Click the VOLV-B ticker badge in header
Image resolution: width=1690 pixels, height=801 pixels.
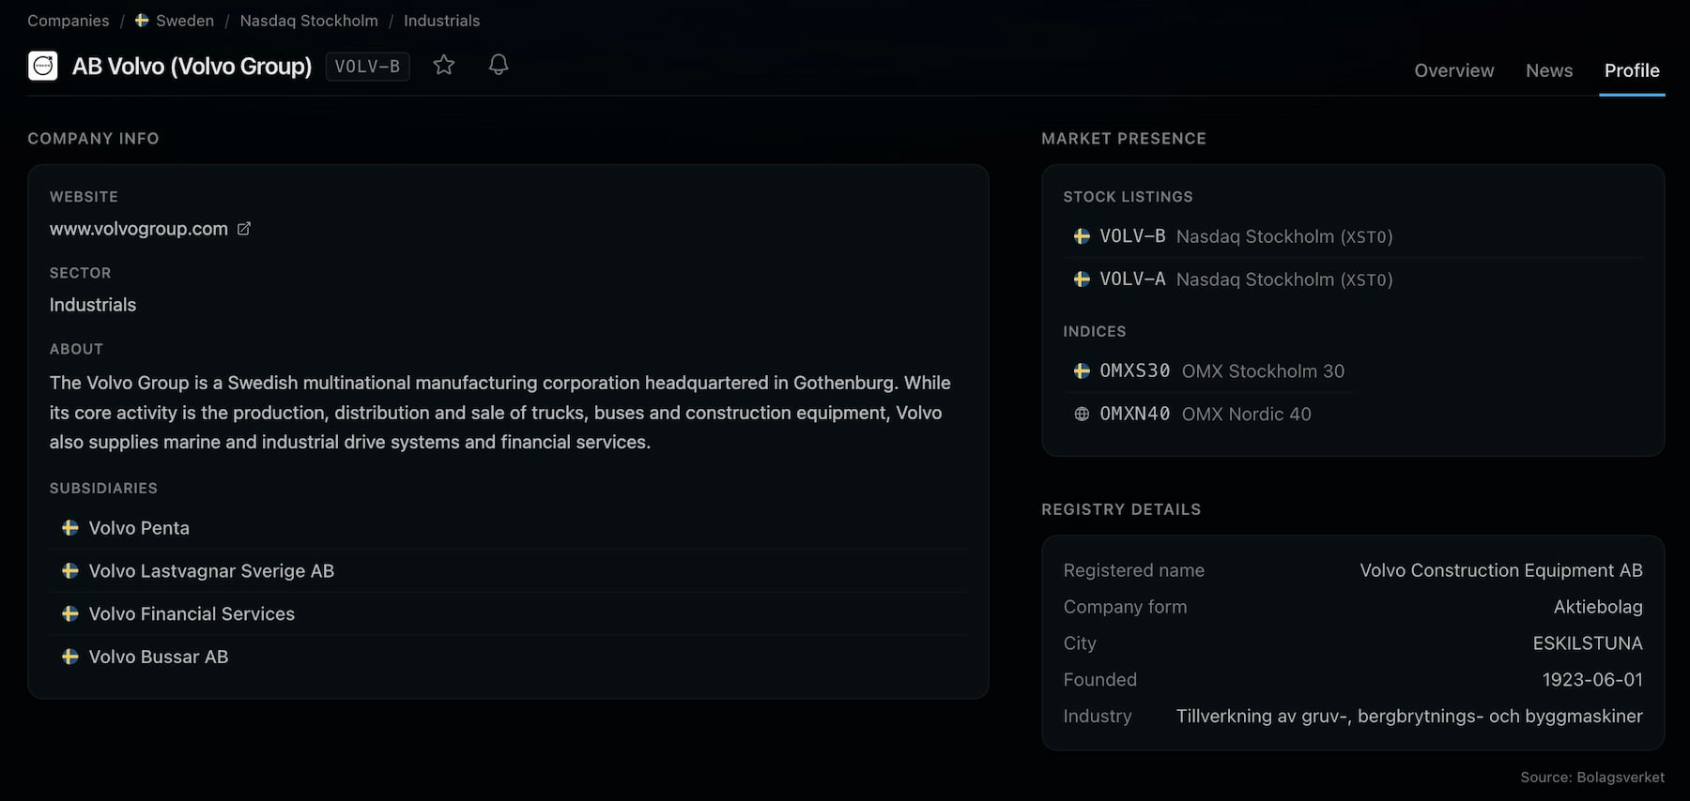click(367, 67)
